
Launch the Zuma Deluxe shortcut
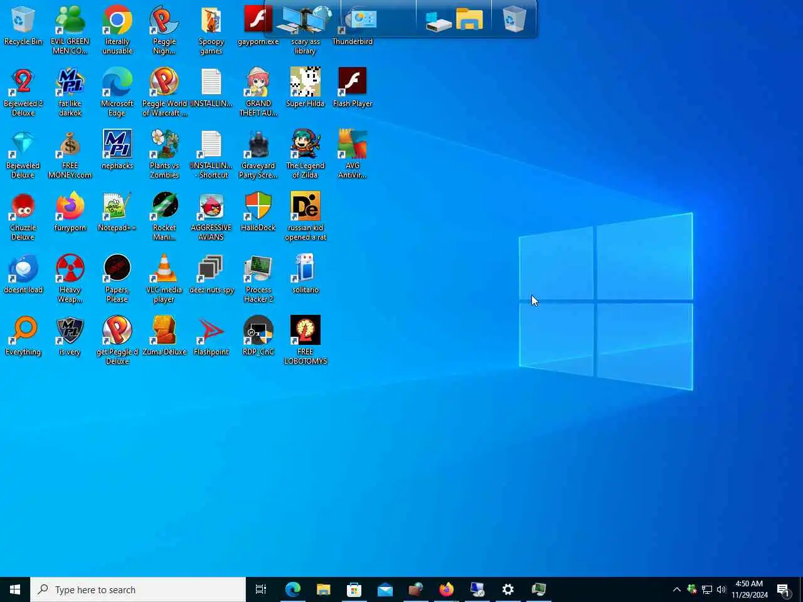[164, 336]
